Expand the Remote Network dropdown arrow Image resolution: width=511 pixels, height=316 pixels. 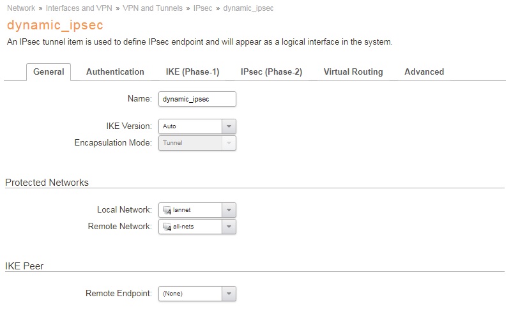click(x=229, y=227)
